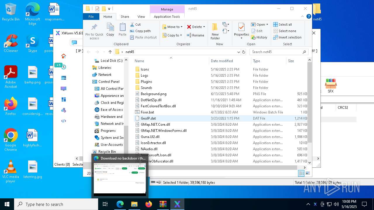Click the Manage contextual tab

[167, 9]
